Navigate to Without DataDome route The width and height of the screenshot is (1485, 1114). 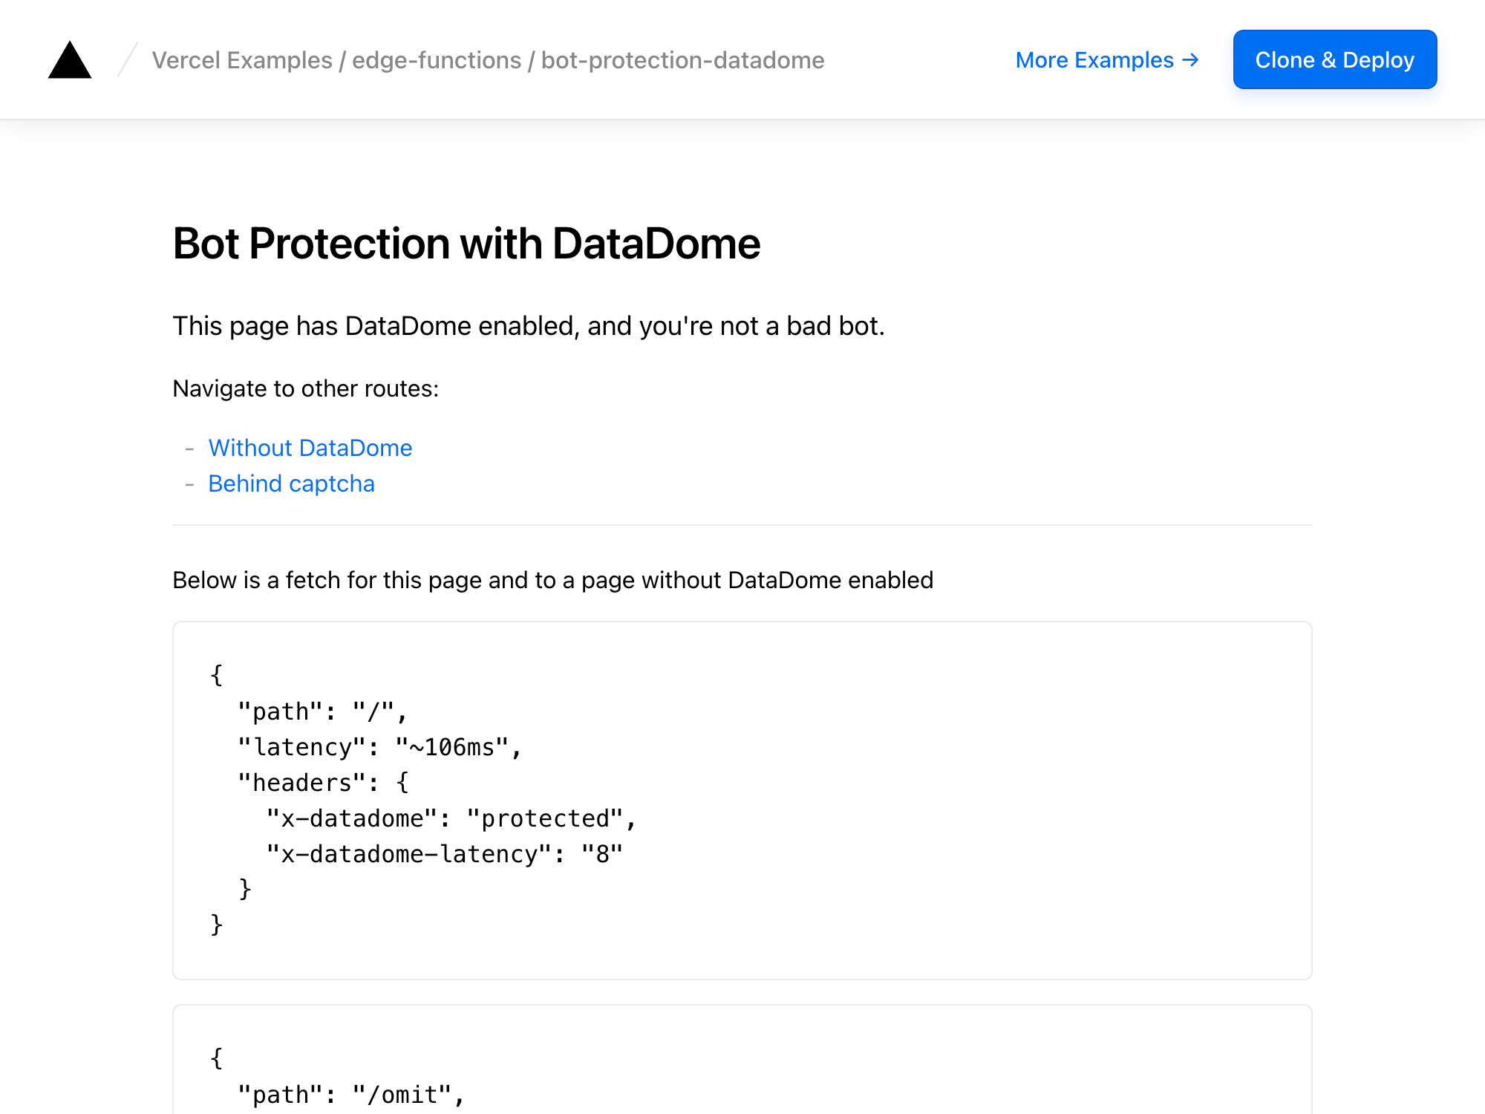tap(310, 446)
